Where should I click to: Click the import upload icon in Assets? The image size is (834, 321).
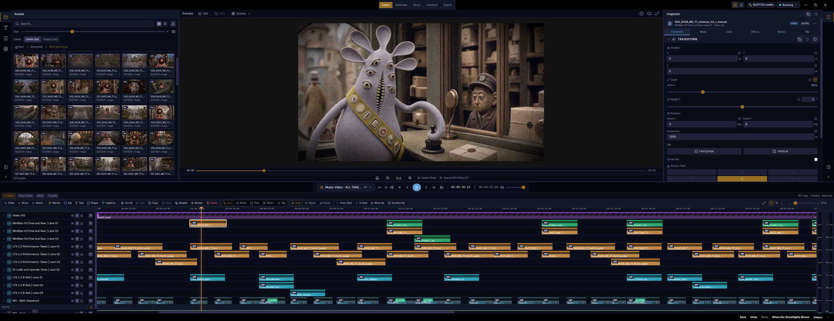click(173, 24)
